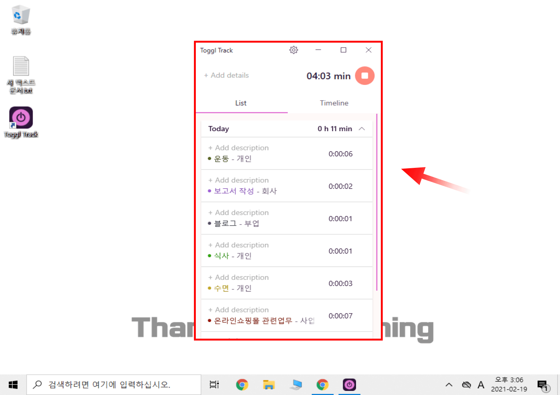Select the Toggl Track desktop shortcut
560x395 pixels.
21,122
